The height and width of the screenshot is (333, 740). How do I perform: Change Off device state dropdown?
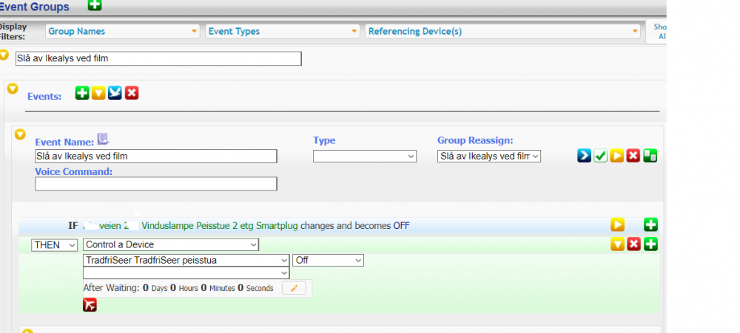329,261
